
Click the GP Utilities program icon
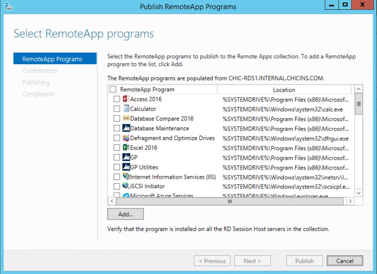(x=126, y=167)
